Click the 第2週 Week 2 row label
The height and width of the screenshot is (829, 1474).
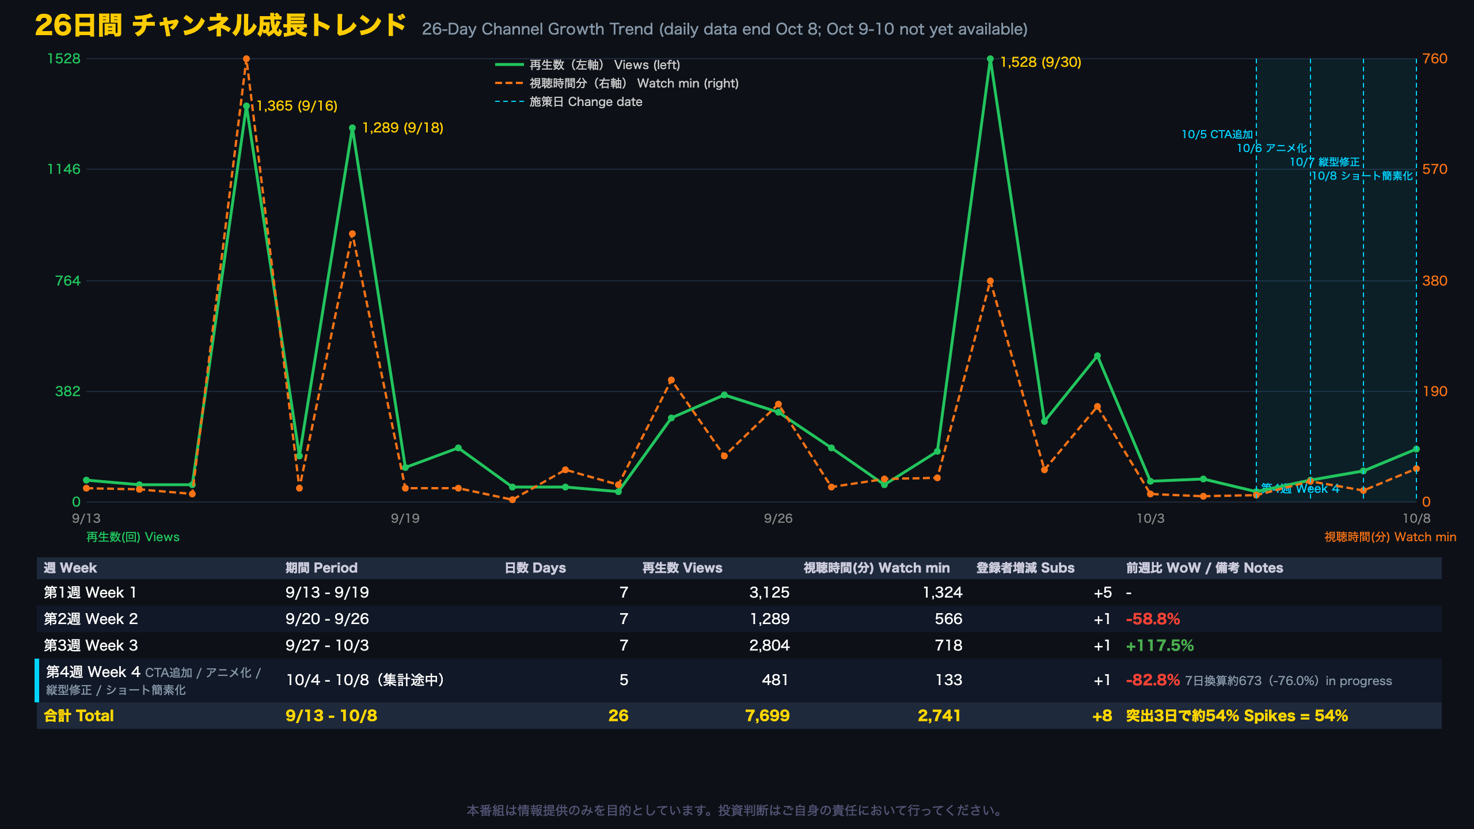(x=91, y=619)
